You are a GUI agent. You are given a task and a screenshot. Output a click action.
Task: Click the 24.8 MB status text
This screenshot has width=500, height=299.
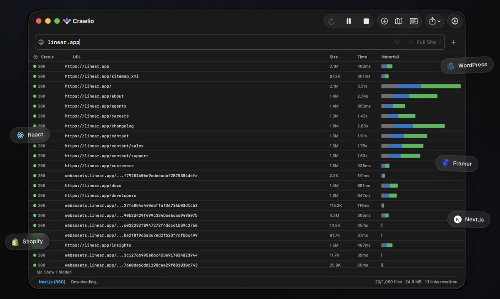click(413, 282)
